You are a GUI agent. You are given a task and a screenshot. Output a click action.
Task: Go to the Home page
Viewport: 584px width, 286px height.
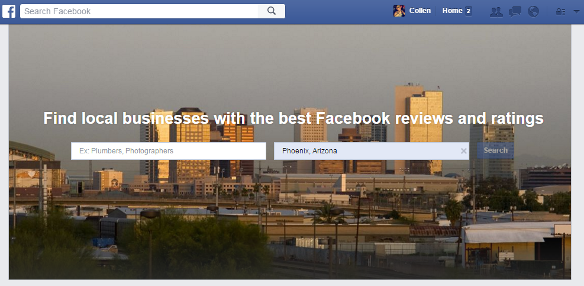[452, 11]
